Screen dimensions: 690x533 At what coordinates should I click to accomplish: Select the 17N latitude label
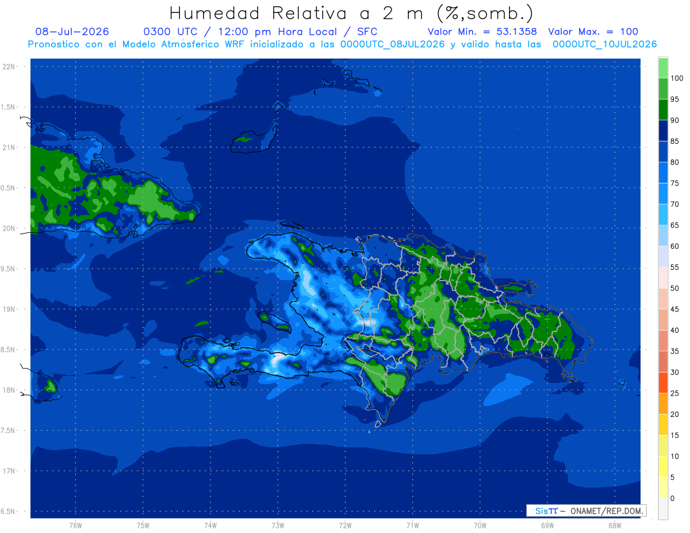[x=9, y=471]
